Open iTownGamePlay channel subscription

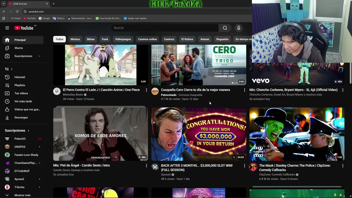tap(23, 163)
